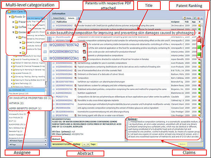Select Top players (group) filter
This screenshot has width=211, height=158.
(19, 93)
